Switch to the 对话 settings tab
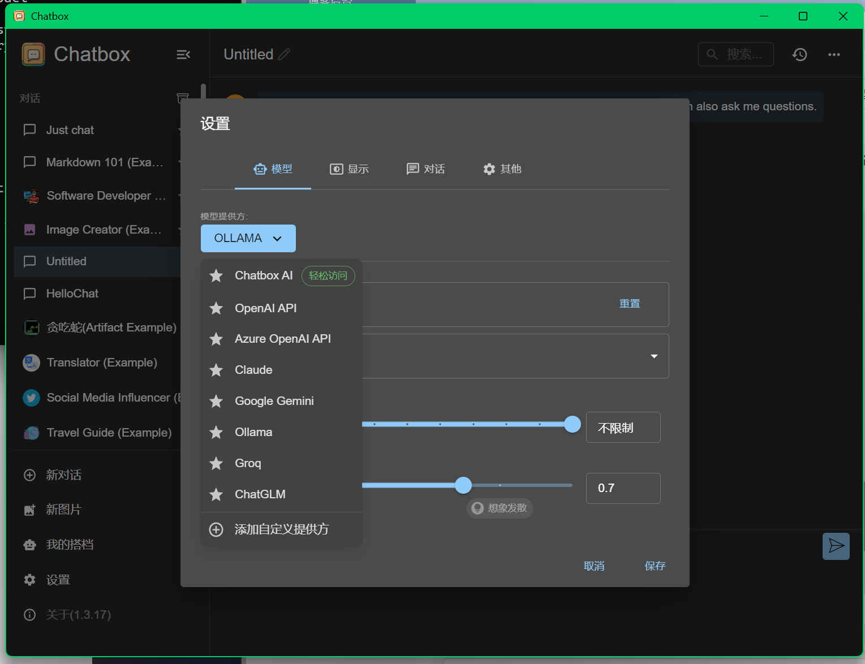 pyautogui.click(x=426, y=169)
